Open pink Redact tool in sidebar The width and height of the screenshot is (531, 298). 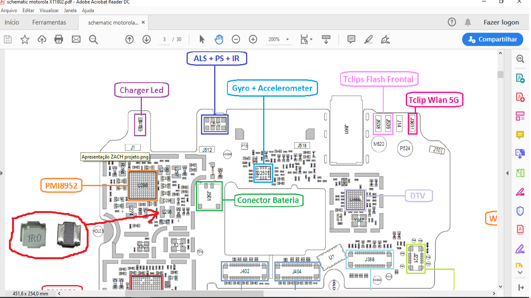click(520, 192)
